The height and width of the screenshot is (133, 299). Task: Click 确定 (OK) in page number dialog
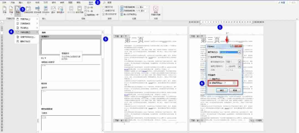222,91
